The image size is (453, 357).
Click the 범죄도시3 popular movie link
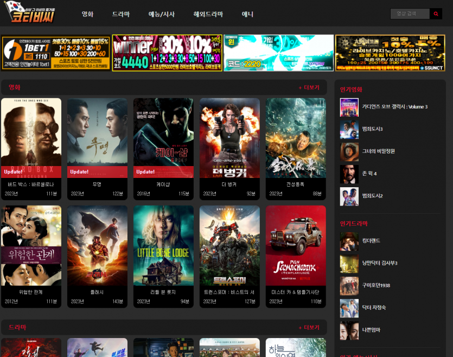pos(372,129)
